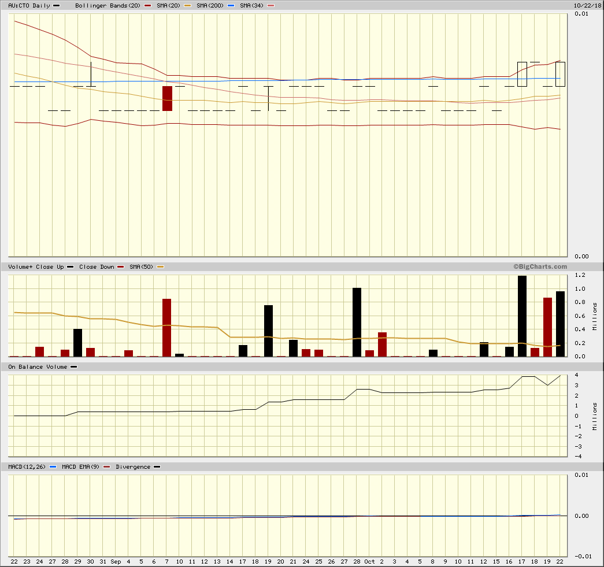The width and height of the screenshot is (604, 567).
Task: Click the red volume bar for Oct 19
Action: [547, 327]
